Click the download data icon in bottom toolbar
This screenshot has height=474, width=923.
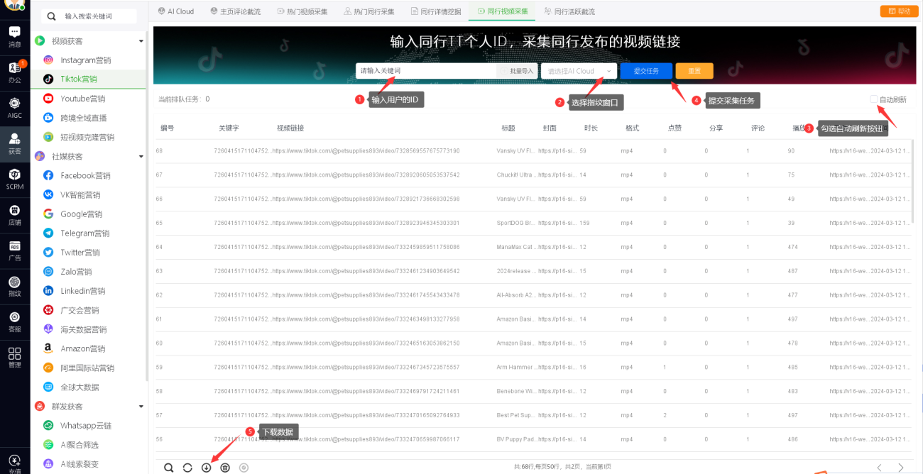point(207,468)
